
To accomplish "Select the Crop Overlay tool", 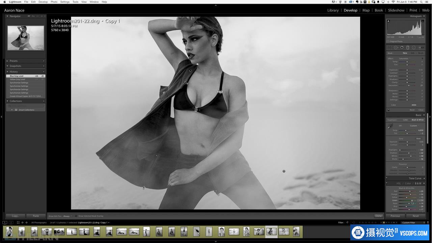I will coord(390,48).
